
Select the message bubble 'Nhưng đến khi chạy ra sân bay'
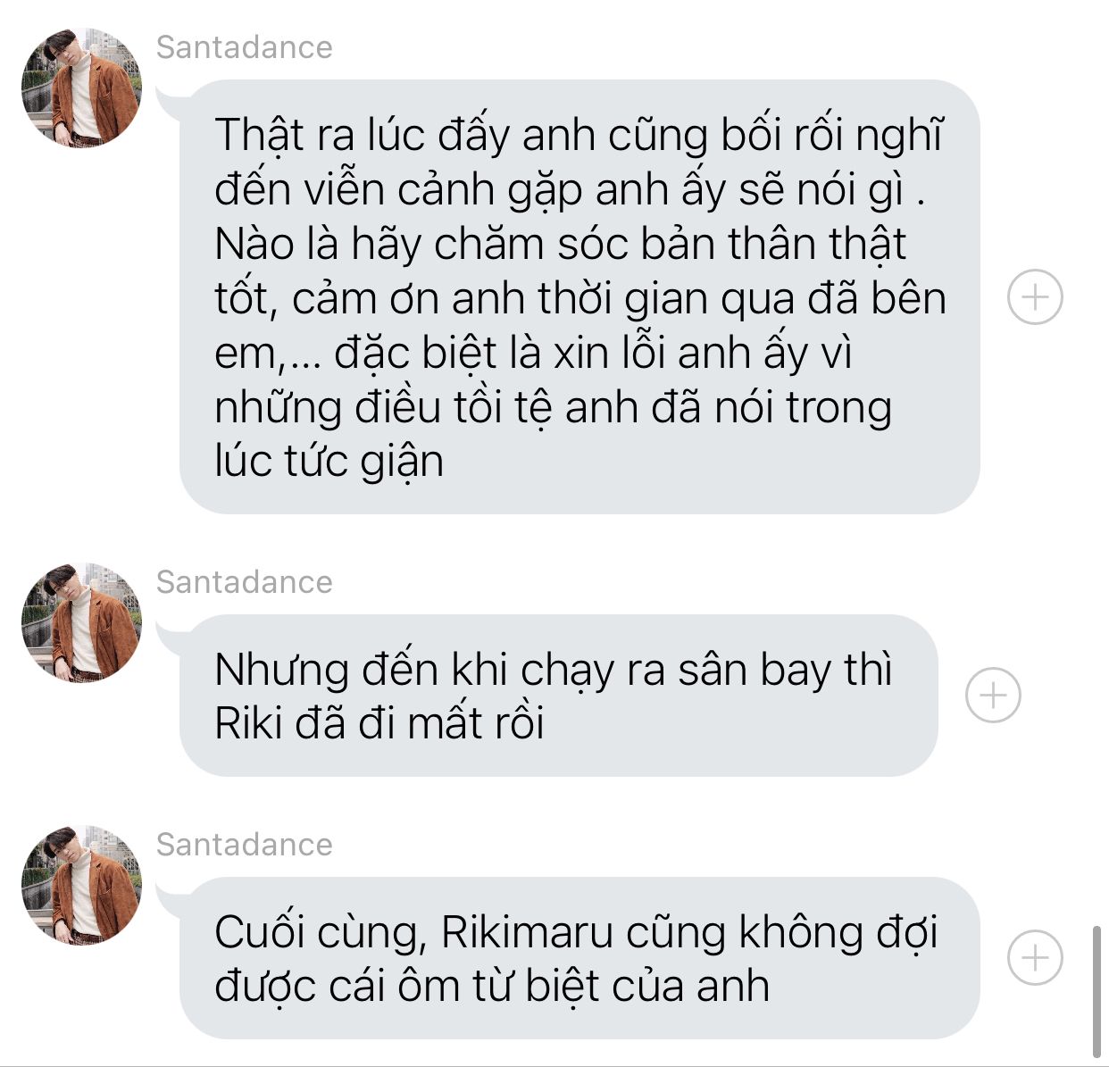point(558,695)
